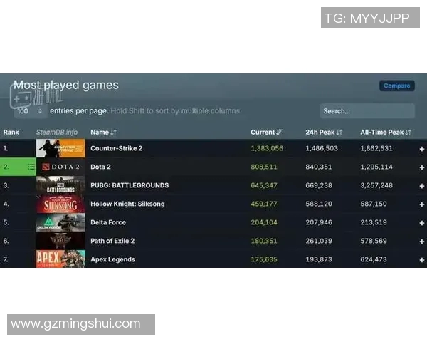Click the plus icon in Delta Force row
The height and width of the screenshot is (342, 427).
[421, 222]
